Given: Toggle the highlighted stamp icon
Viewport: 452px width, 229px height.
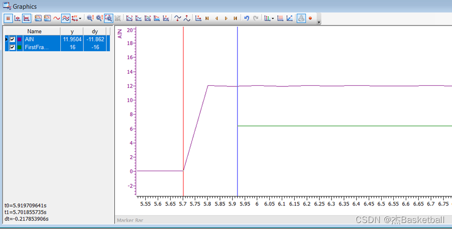Looking at the screenshot, I should pyautogui.click(x=301, y=18).
